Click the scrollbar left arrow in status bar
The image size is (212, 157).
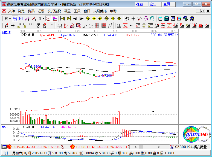point(136,147)
